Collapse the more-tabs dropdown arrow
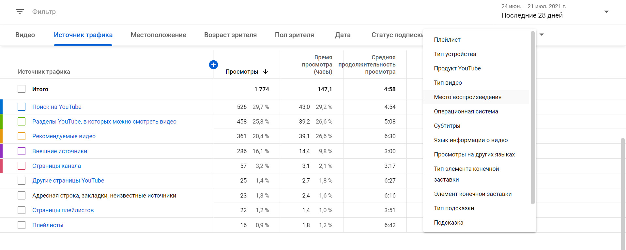The height and width of the screenshot is (250, 626). point(542,35)
